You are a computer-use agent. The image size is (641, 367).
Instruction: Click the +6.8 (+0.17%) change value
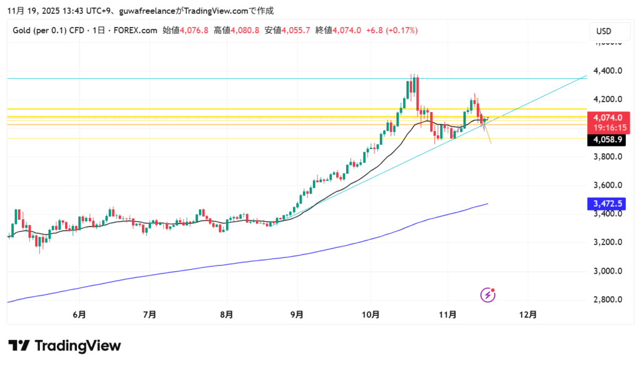pos(392,30)
